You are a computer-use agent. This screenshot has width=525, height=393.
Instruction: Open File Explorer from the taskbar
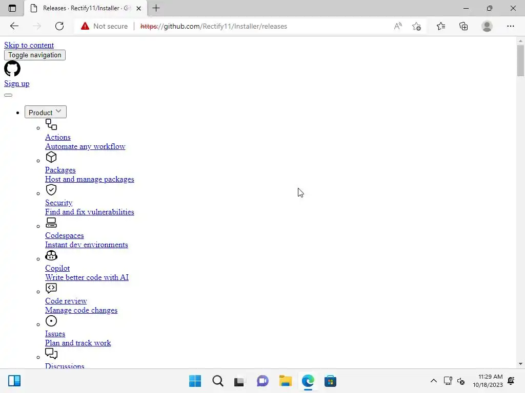point(285,381)
